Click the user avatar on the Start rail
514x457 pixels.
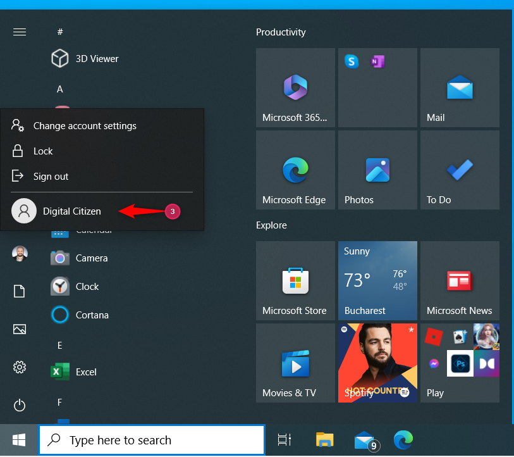pos(20,253)
